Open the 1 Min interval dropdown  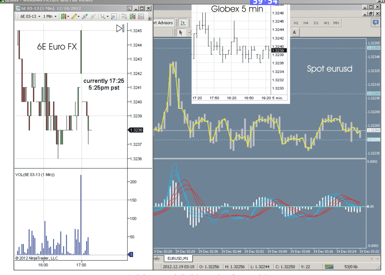(x=50, y=16)
